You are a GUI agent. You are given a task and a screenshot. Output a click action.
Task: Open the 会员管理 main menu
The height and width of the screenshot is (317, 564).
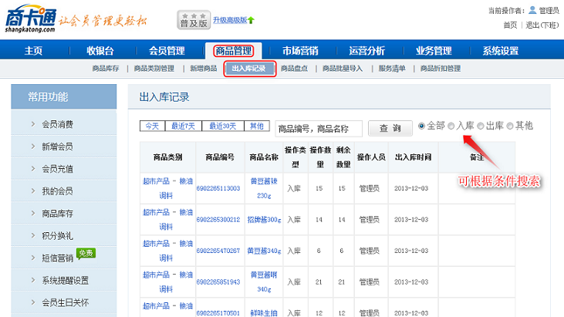[x=166, y=51]
